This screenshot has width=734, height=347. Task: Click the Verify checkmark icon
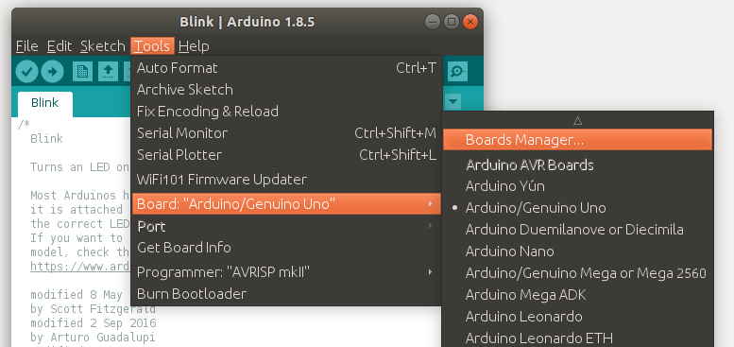tap(26, 72)
